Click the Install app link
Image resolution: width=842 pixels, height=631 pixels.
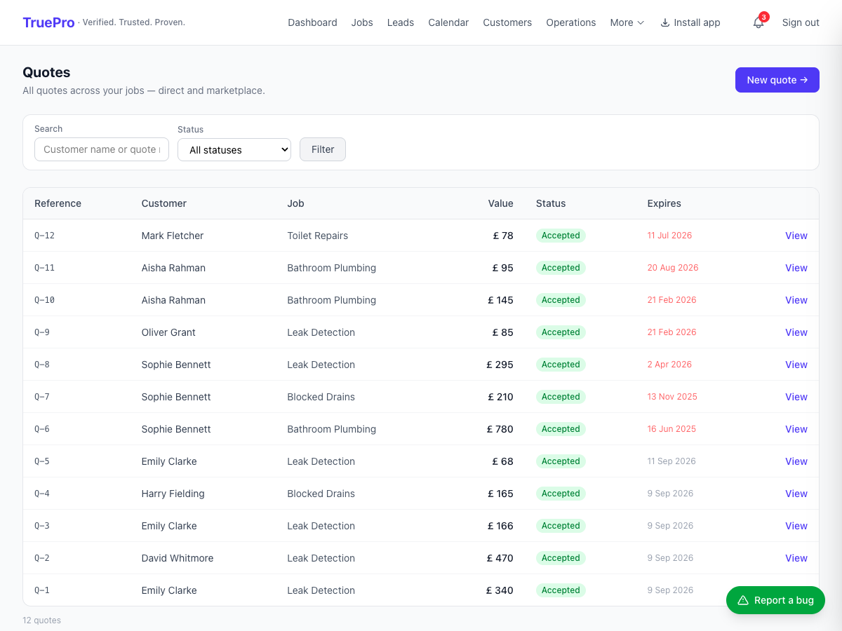click(690, 22)
